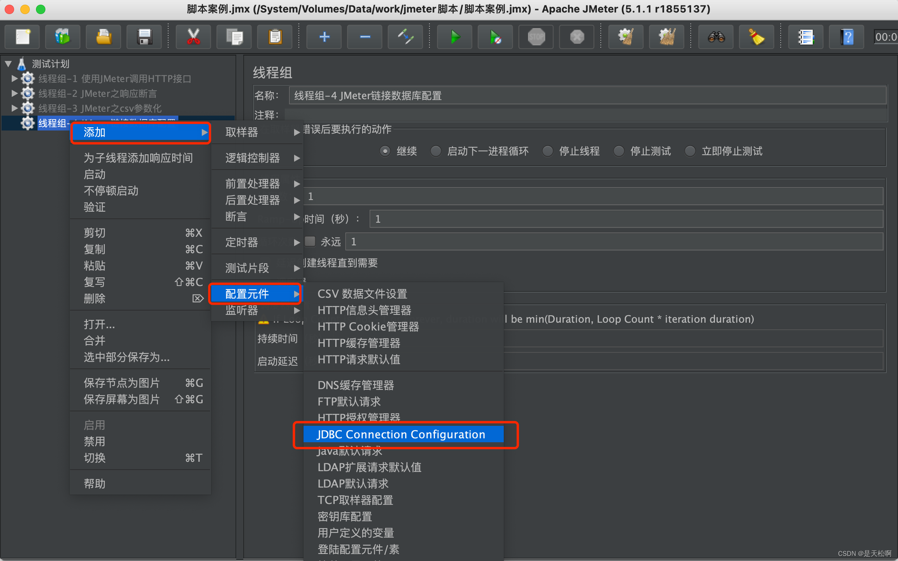Screen dimensions: 898x561
Task: Choose JDBC Connection Configuration
Action: [x=404, y=434]
